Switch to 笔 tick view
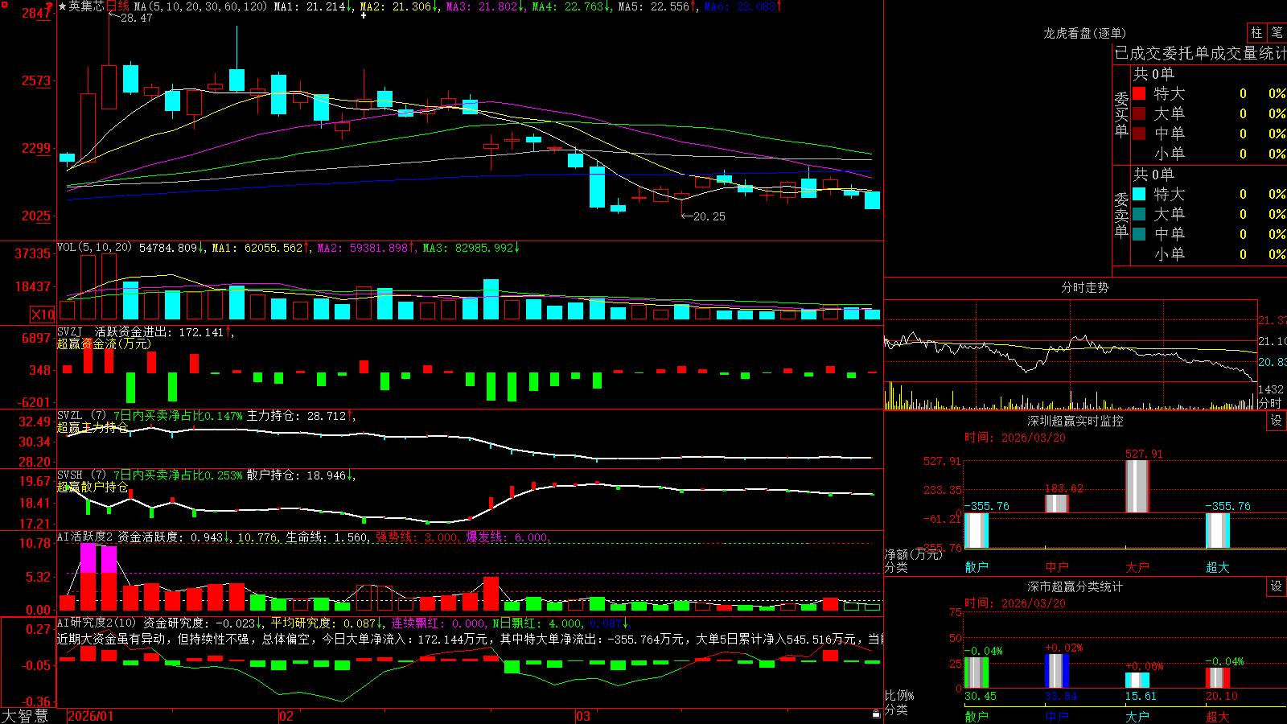 coord(1277,32)
